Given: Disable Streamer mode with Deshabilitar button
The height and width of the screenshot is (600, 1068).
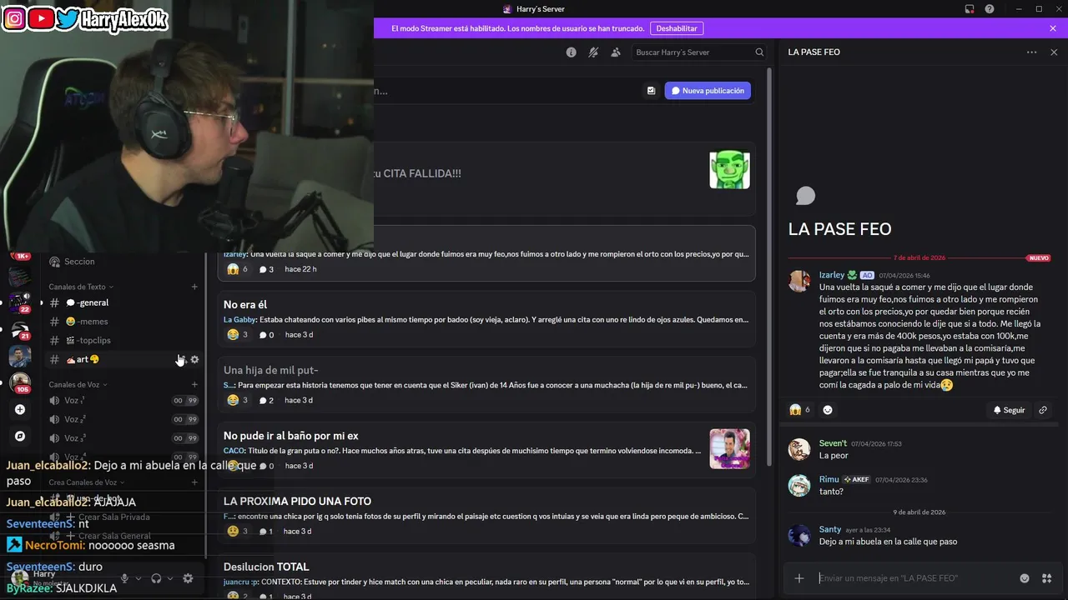Looking at the screenshot, I should click(x=677, y=28).
